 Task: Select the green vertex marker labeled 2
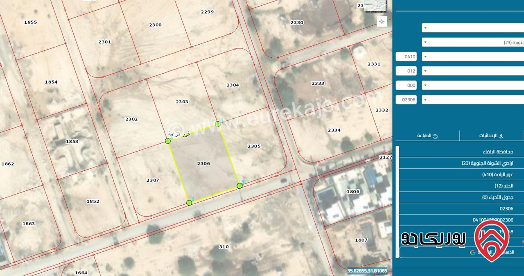(189, 203)
